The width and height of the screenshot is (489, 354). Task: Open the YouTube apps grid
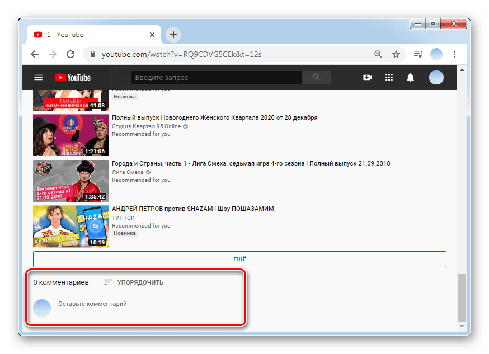click(x=389, y=78)
